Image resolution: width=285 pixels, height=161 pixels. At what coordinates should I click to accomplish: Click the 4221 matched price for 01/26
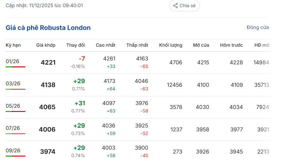click(x=48, y=63)
